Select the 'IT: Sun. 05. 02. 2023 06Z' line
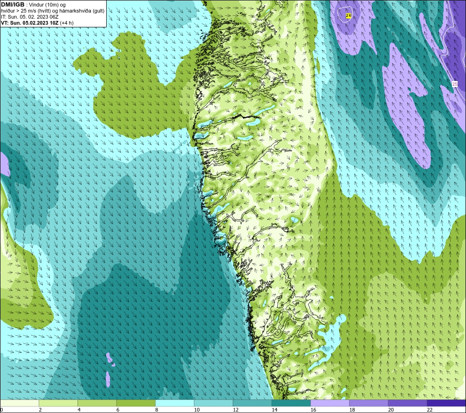The height and width of the screenshot is (413, 466). [30, 17]
